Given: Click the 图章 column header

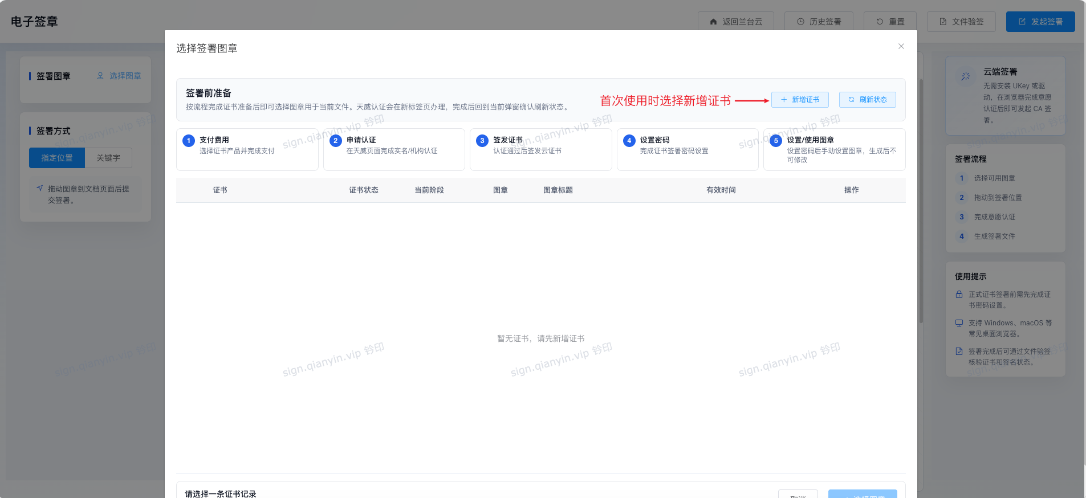Looking at the screenshot, I should tap(501, 190).
